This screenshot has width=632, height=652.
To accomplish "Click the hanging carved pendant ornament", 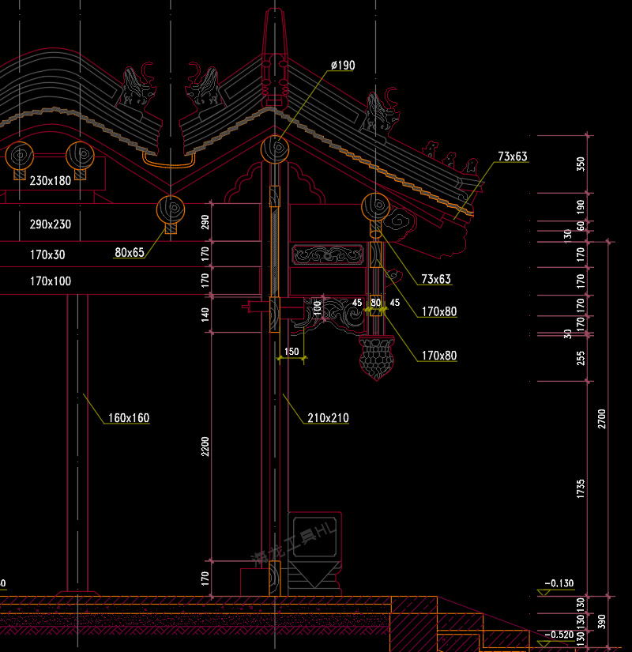I will pos(377,357).
